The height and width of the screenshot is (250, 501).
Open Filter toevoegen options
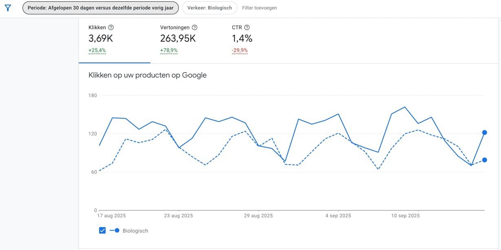[x=259, y=7]
